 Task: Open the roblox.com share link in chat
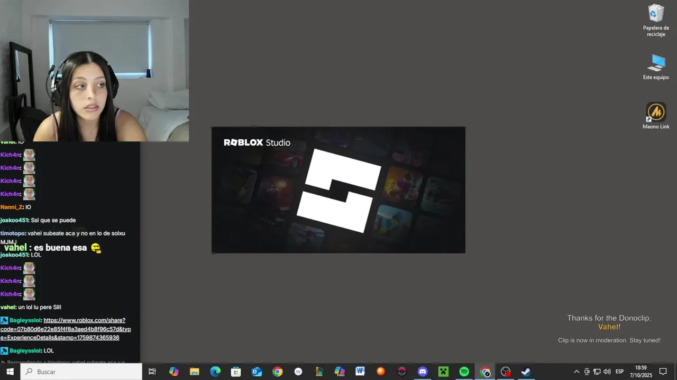tap(66, 329)
